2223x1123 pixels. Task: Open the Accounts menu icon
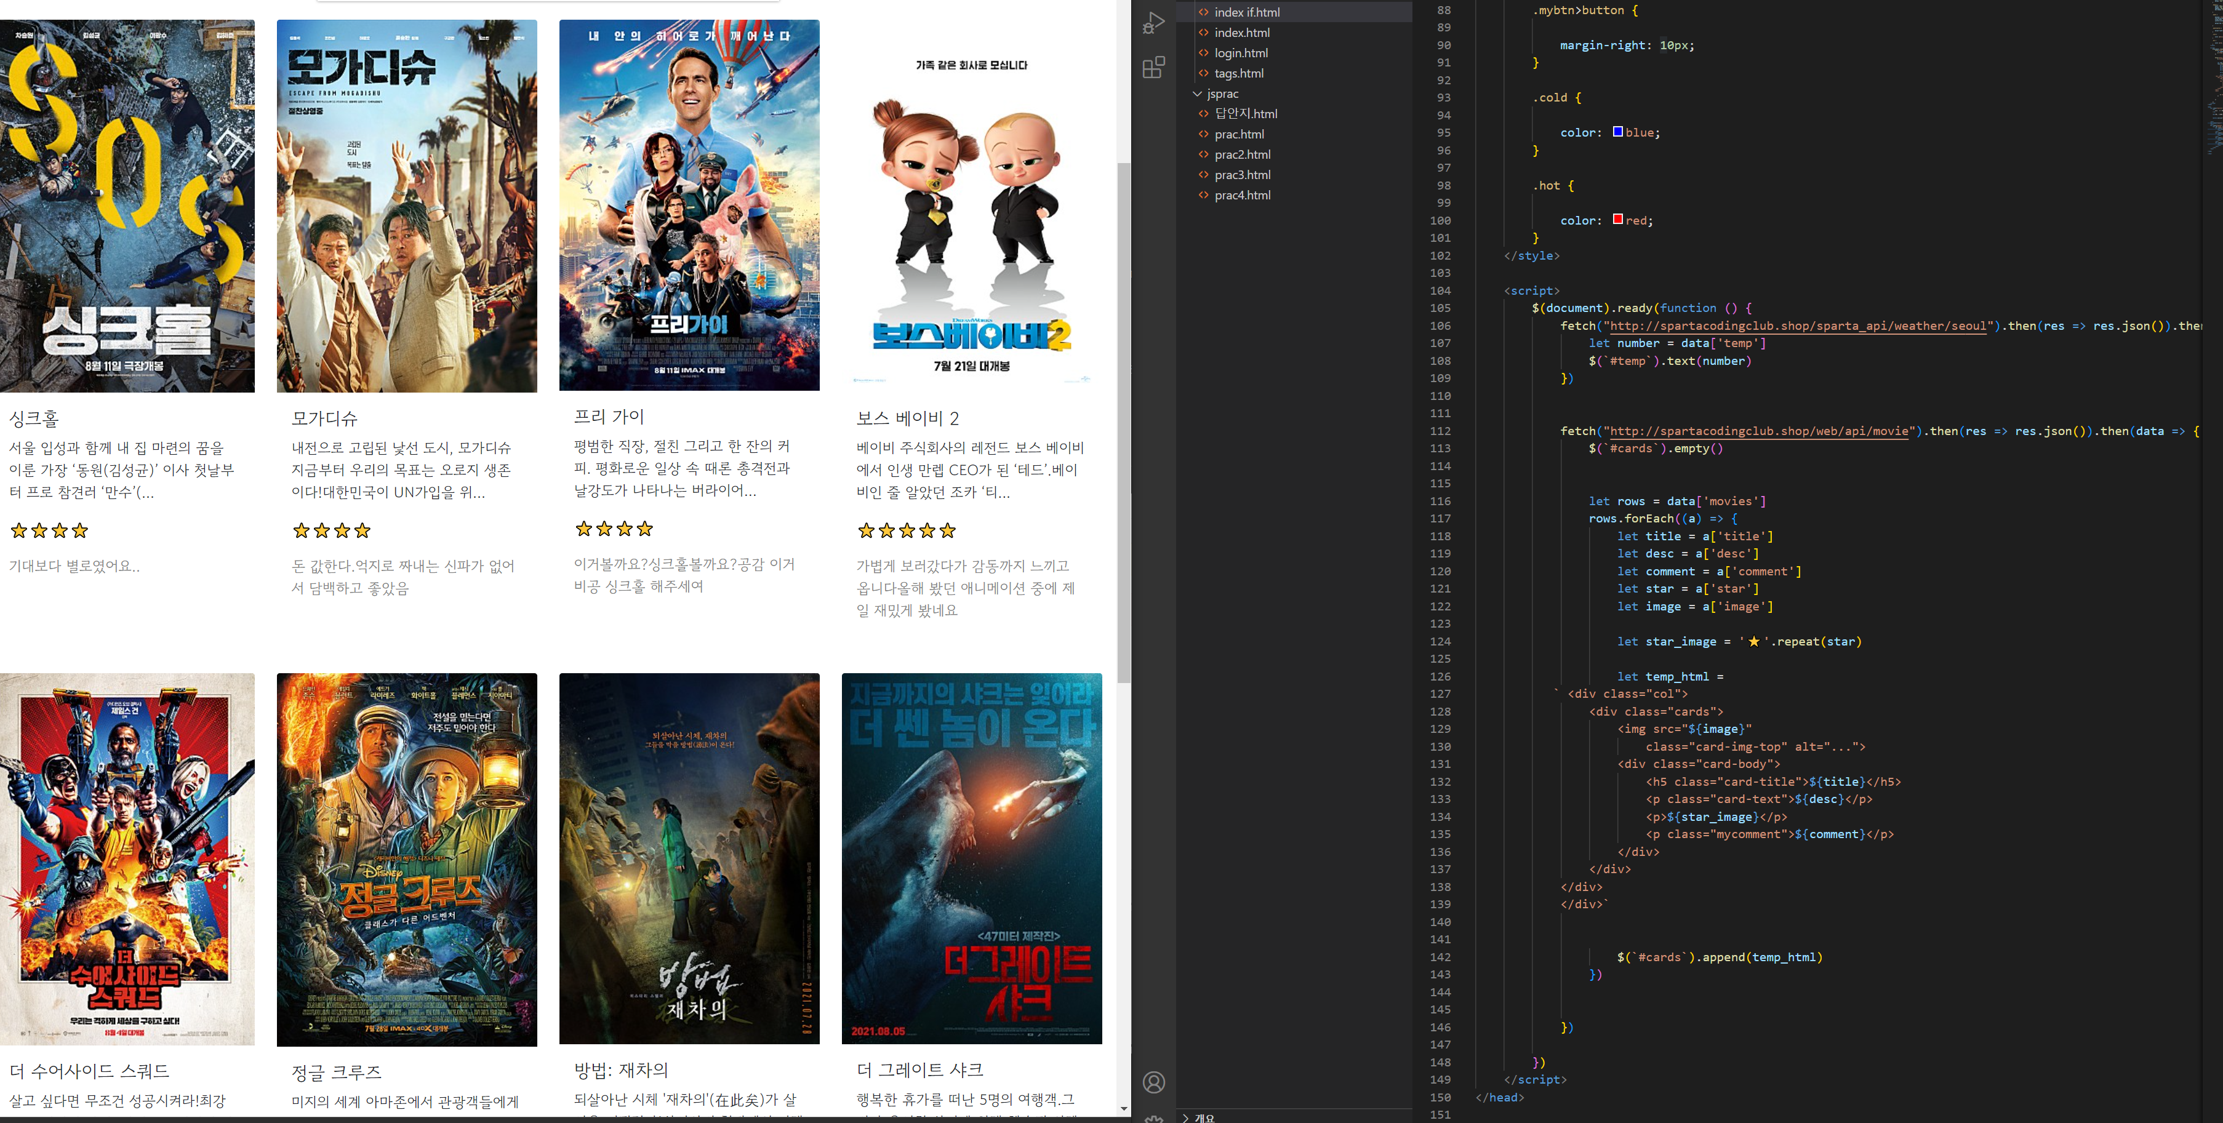pyautogui.click(x=1154, y=1082)
